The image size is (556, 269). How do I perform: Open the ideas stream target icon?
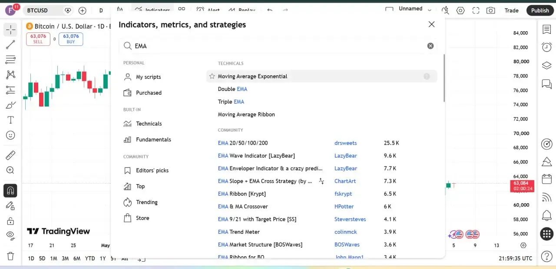(546, 144)
